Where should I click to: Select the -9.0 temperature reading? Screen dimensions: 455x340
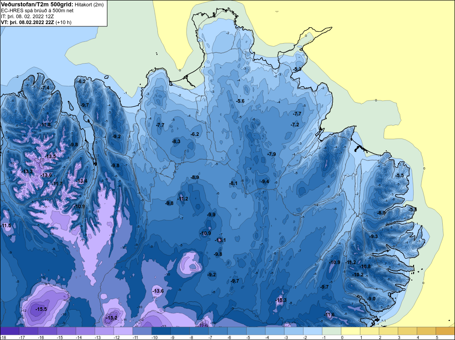371,299
